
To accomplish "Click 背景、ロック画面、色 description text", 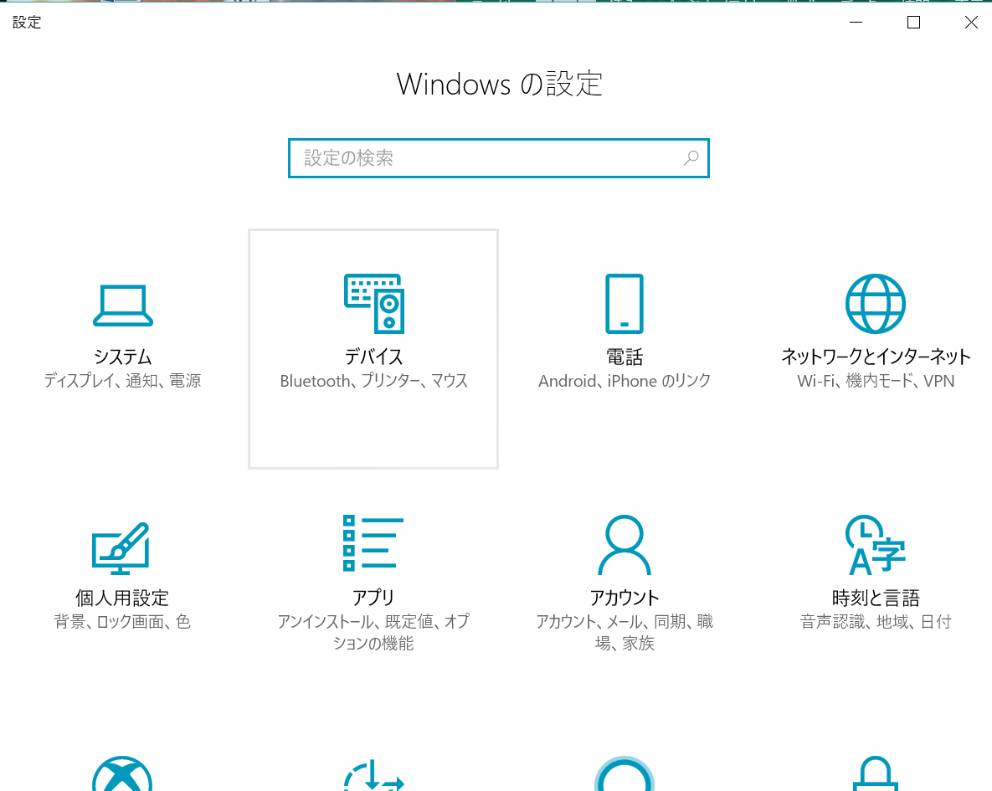I will click(122, 622).
